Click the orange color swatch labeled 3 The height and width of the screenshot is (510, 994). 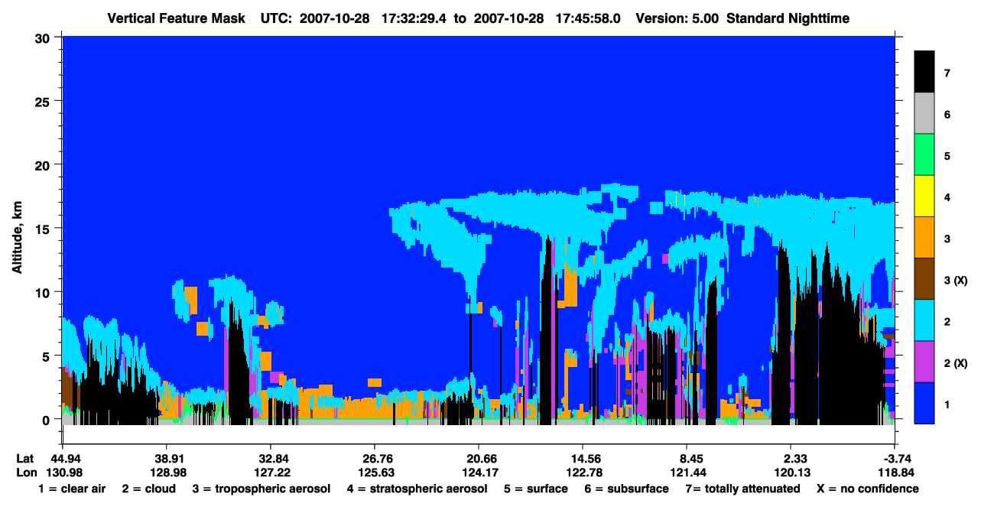tap(924, 239)
